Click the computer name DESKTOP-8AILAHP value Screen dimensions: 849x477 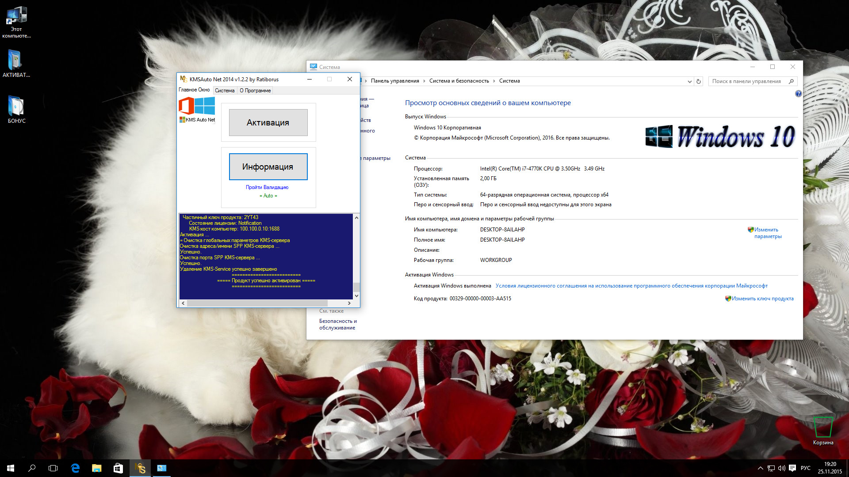click(x=502, y=230)
